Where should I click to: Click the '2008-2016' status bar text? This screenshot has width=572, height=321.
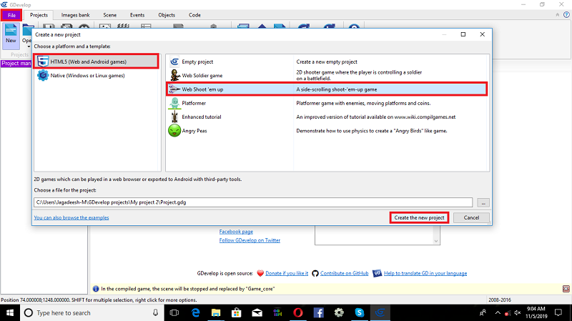pyautogui.click(x=500, y=300)
